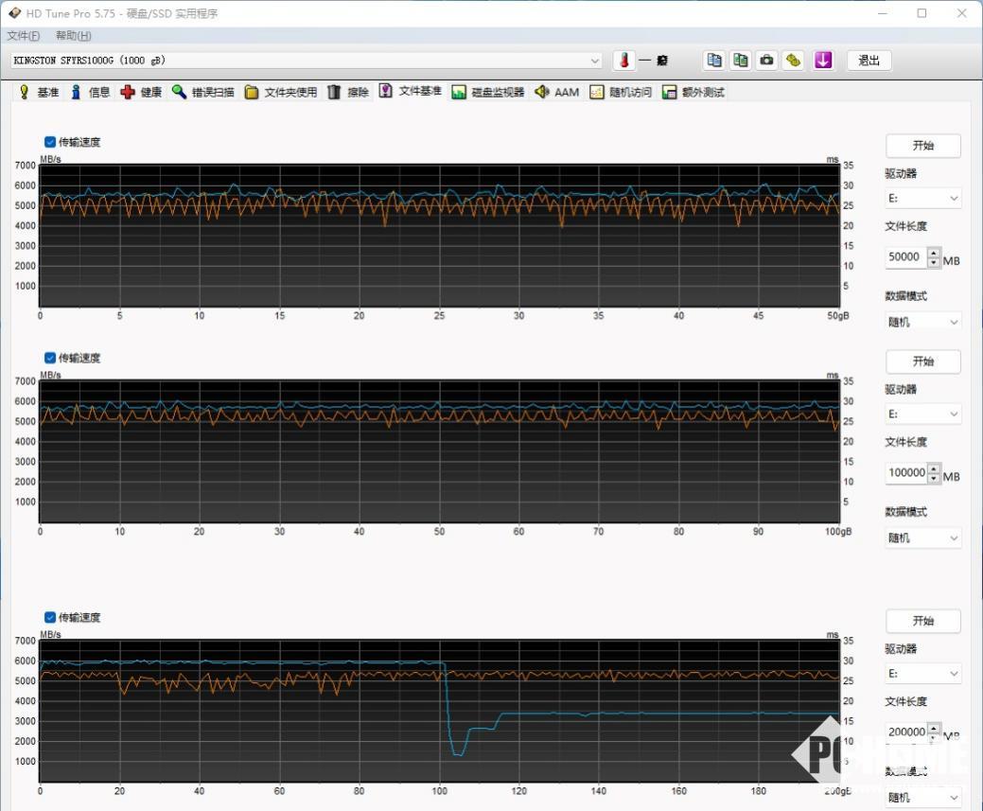The image size is (983, 811).
Task: Increase the 50000 file length stepper
Action: 934,253
